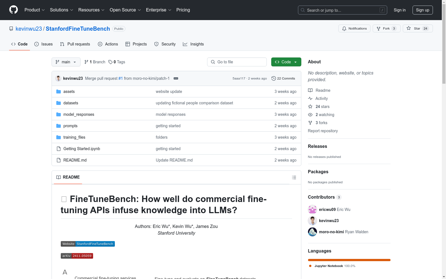This screenshot has height=279, width=446.
Task: Open the Readme link in About
Action: point(319,90)
